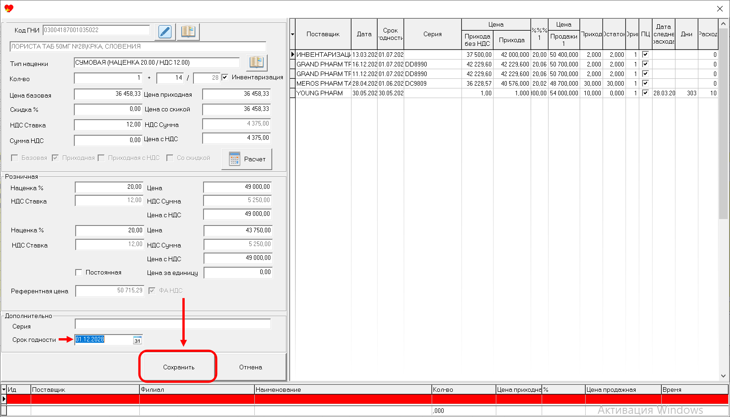This screenshot has width=730, height=417.
Task: Click the Расчет calculator button
Action: 247,159
